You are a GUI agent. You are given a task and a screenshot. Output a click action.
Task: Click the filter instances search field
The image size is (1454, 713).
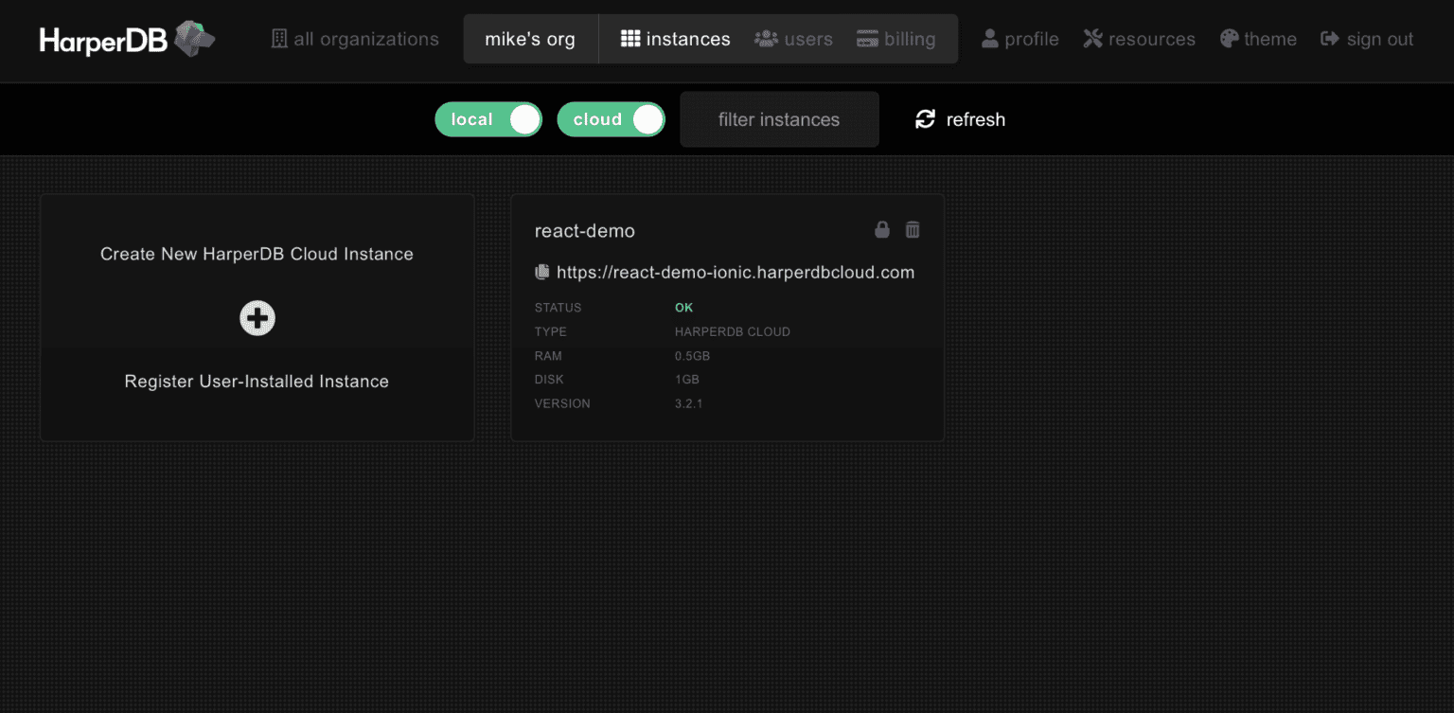[779, 118]
